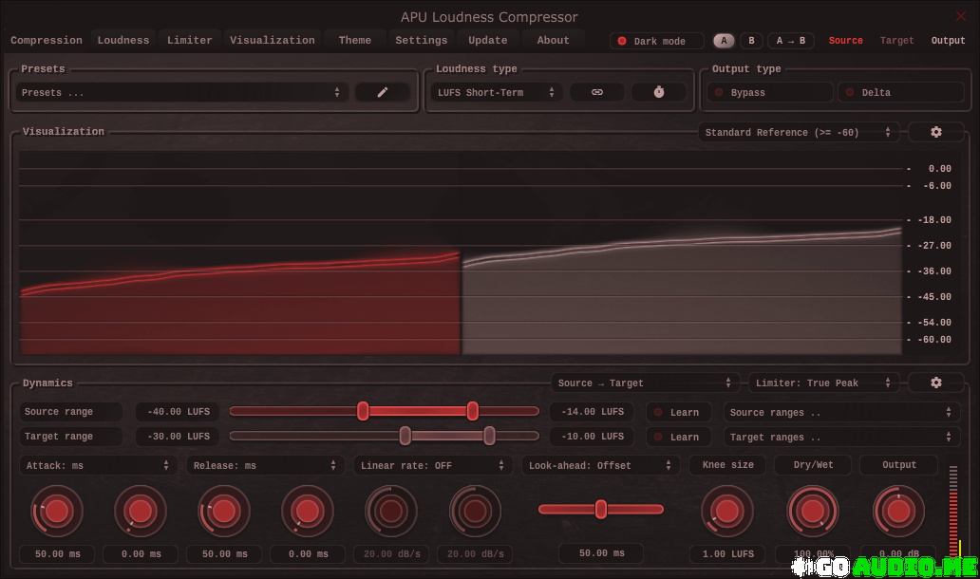980x579 pixels.
Task: Adjust the first Attack knob at 50.00 ms
Action: [x=57, y=512]
